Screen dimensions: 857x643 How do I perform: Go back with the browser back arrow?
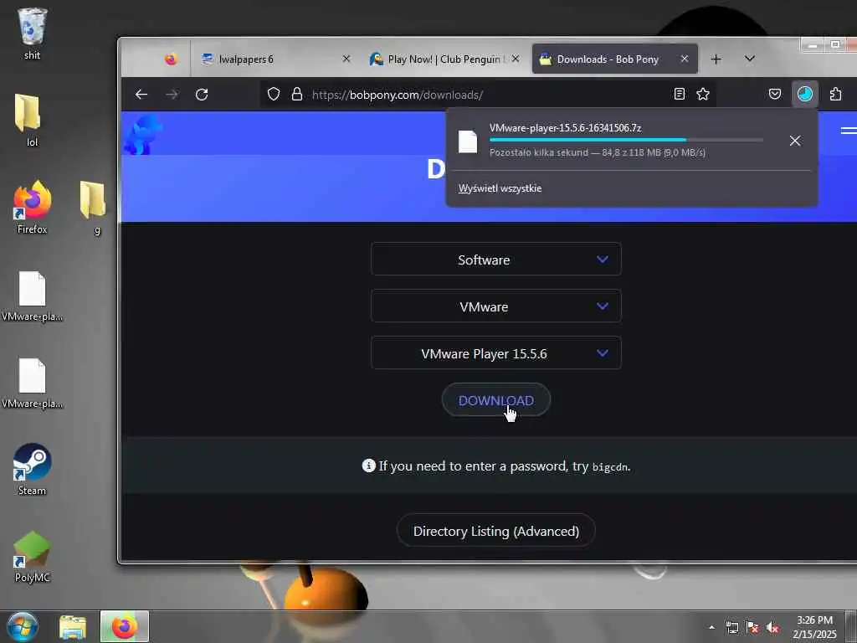point(141,95)
